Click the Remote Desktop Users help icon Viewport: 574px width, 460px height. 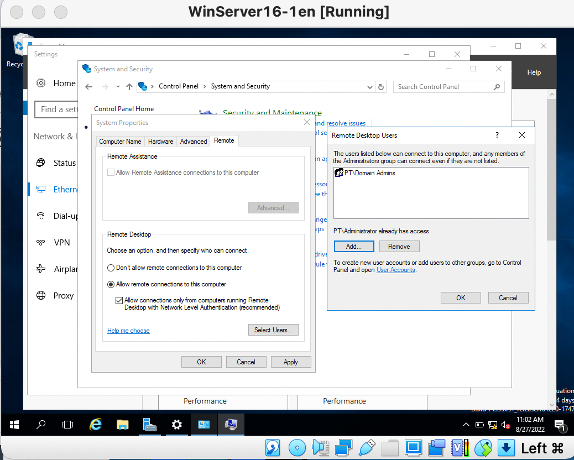pyautogui.click(x=497, y=135)
